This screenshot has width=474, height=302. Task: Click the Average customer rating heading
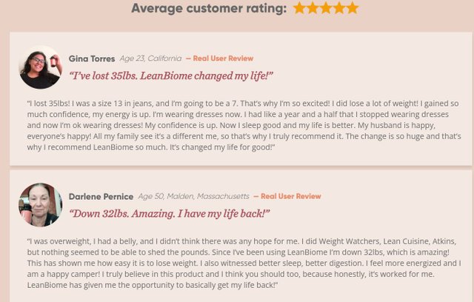point(209,8)
